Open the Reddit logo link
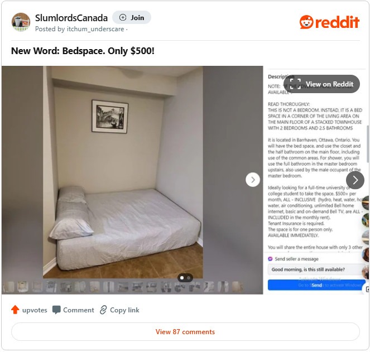 click(x=329, y=22)
